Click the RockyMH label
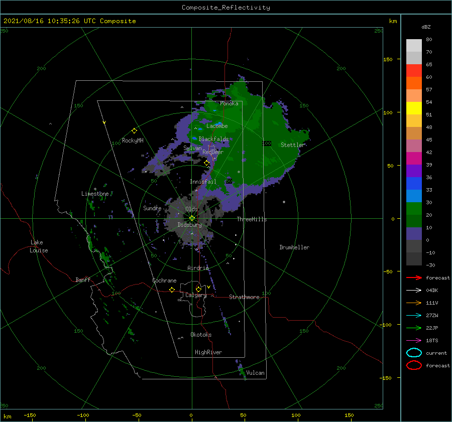Screen dimensions: 452x422 pos(133,140)
